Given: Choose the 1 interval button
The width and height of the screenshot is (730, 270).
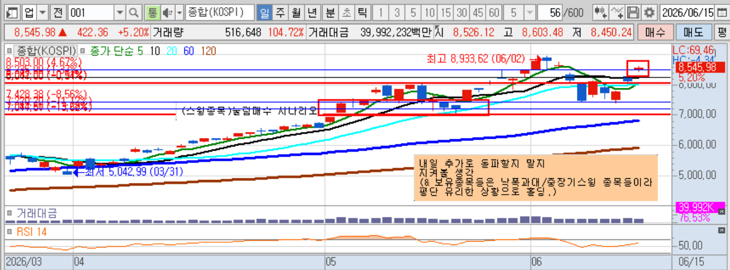Looking at the screenshot, I should coord(381,12).
